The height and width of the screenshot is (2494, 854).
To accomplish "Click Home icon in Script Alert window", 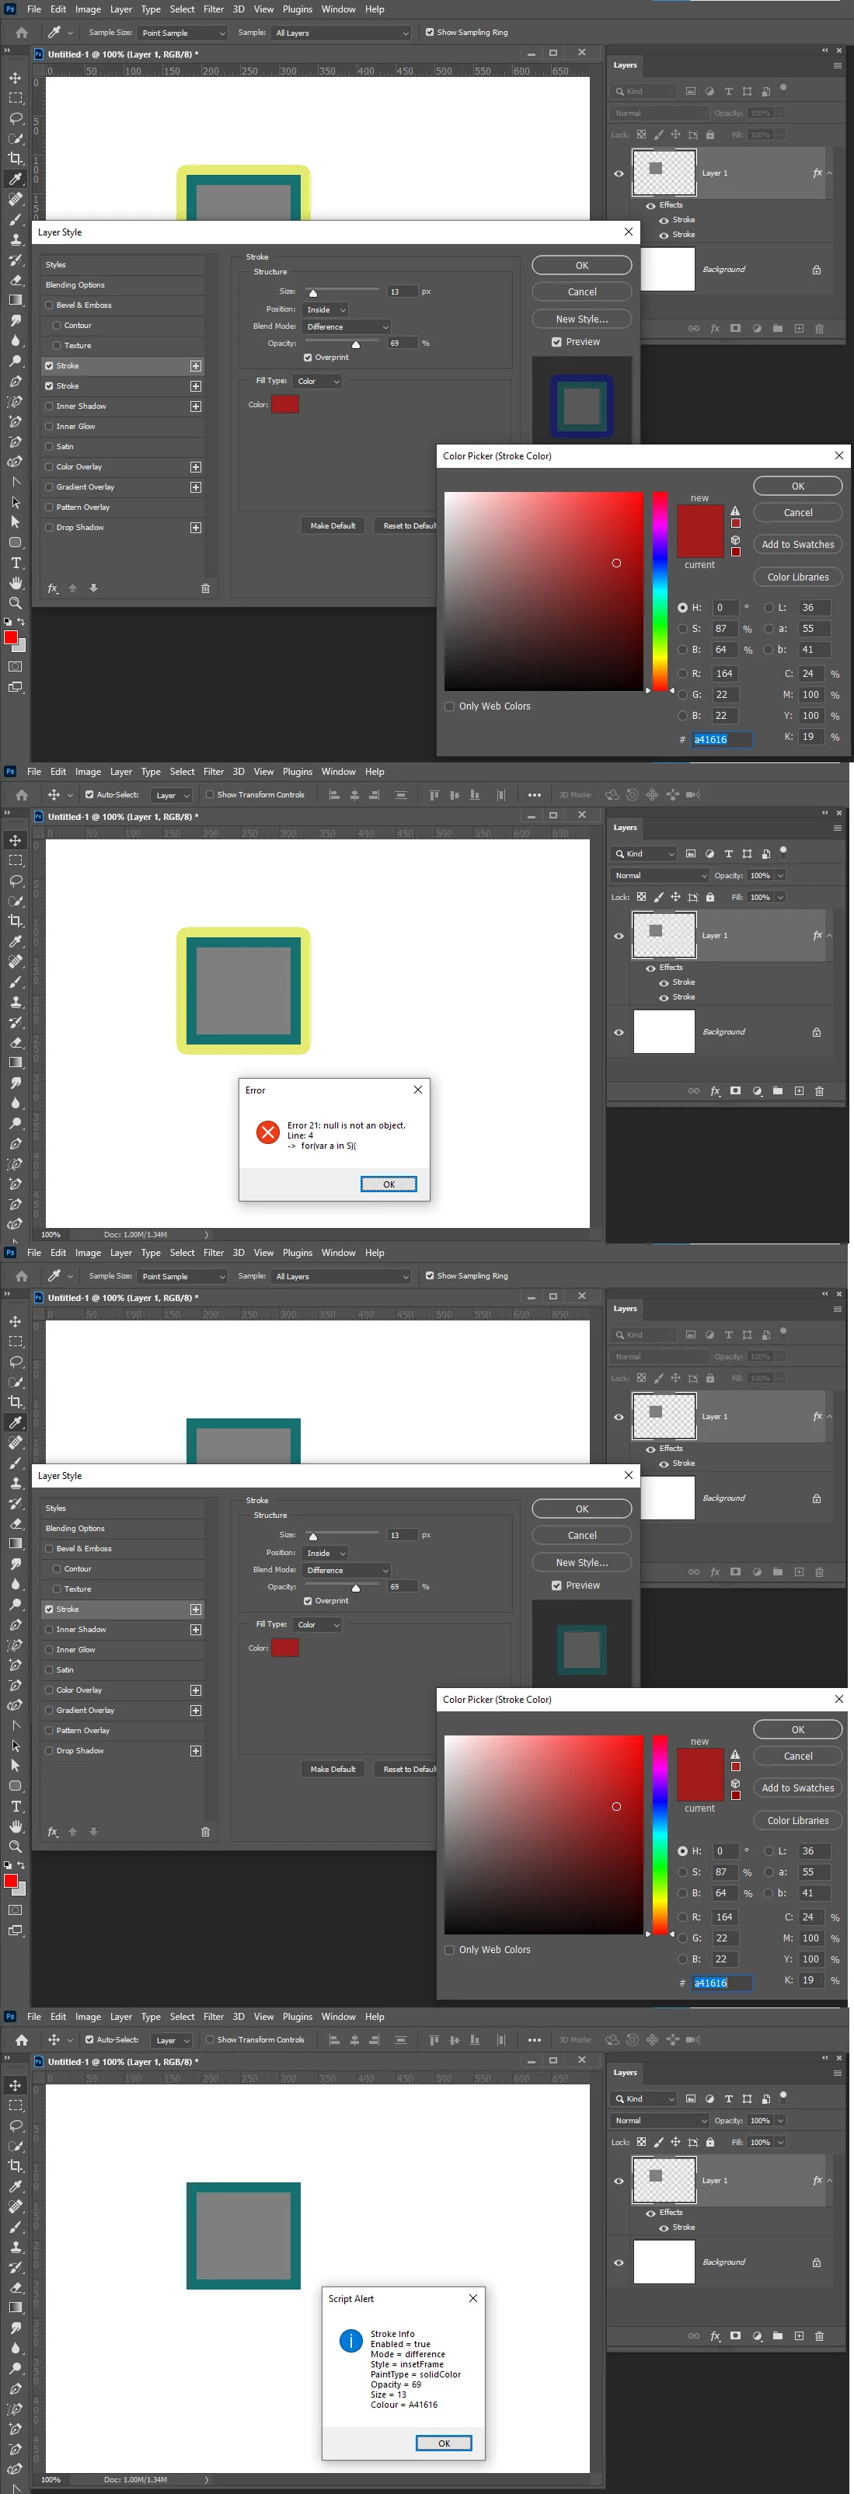I will (21, 2039).
